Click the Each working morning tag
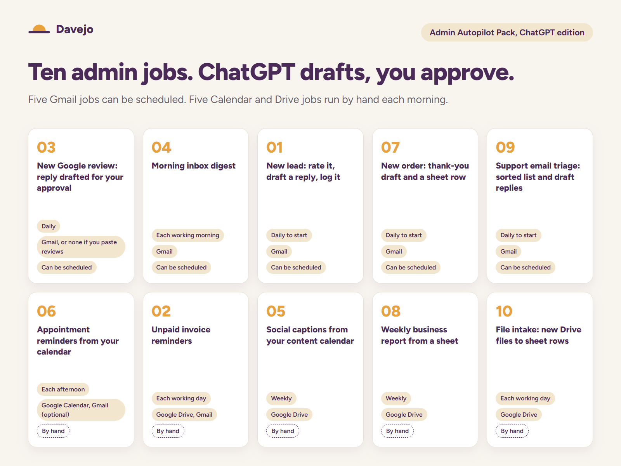The image size is (621, 466). (x=187, y=235)
